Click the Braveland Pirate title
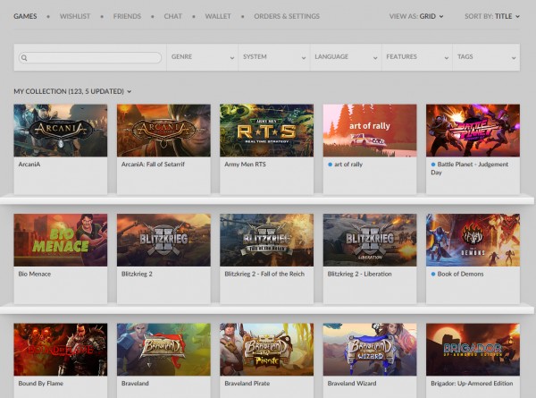536x398 pixels. 247,384
